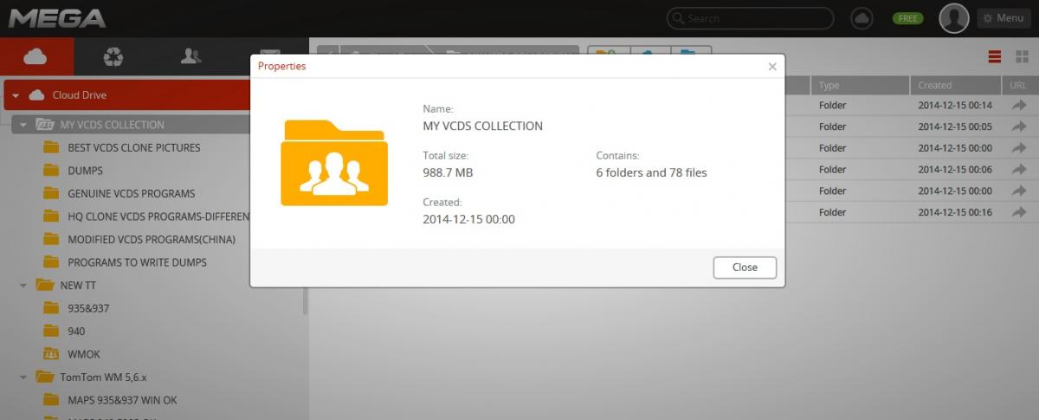Select MY VCDS COLLECTION in the tree
The width and height of the screenshot is (1039, 420).
[x=112, y=125]
